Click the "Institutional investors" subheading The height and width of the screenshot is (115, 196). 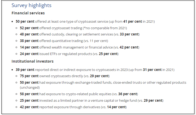click(33, 61)
